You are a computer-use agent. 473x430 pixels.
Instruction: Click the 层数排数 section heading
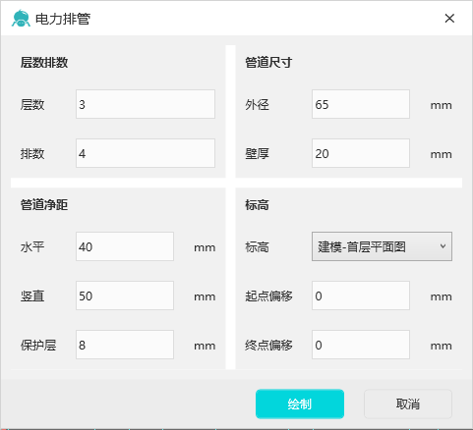(44, 62)
